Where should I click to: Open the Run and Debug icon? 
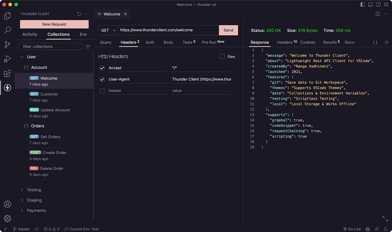pyautogui.click(x=8, y=59)
